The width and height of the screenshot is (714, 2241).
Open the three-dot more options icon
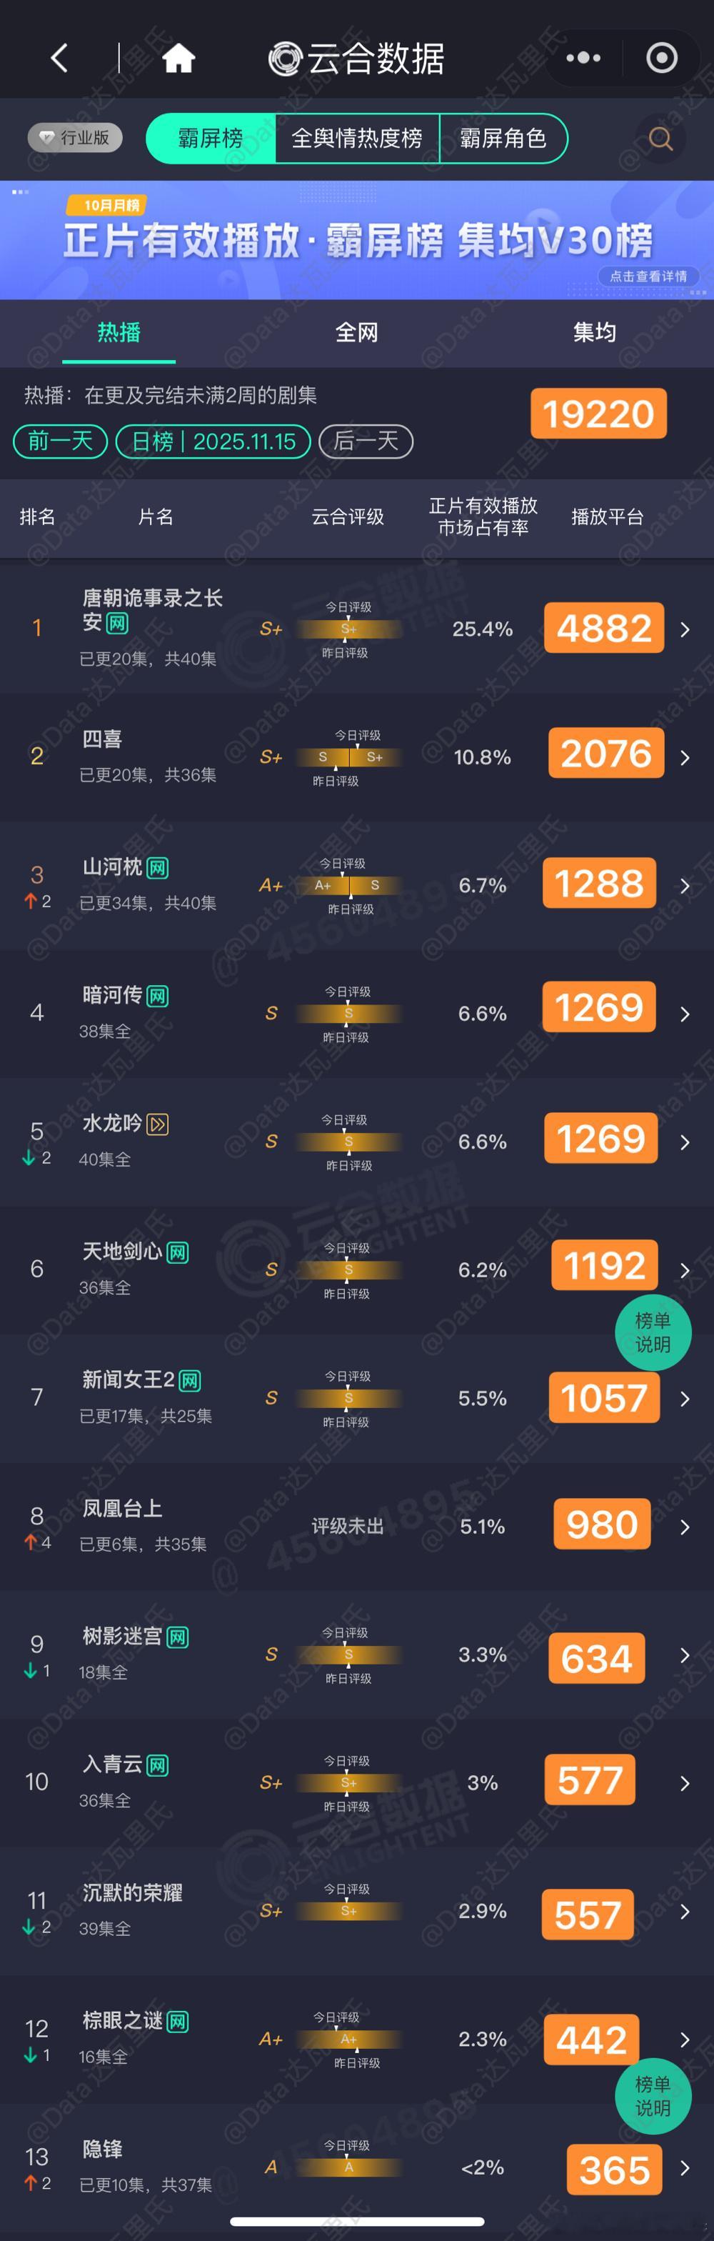tap(583, 57)
